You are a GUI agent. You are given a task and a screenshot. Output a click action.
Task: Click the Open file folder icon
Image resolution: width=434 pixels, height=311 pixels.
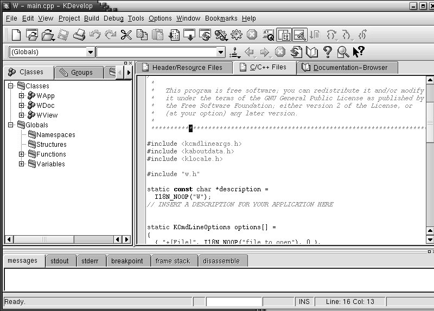pos(48,35)
